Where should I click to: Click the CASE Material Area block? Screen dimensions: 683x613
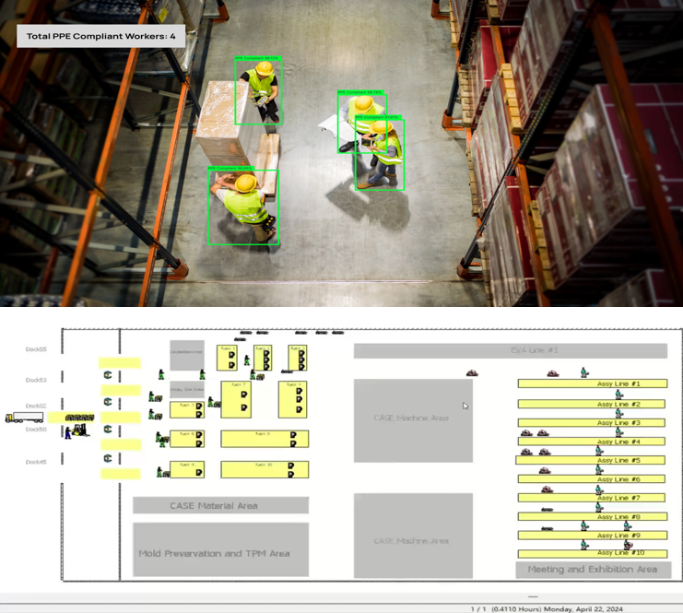221,505
